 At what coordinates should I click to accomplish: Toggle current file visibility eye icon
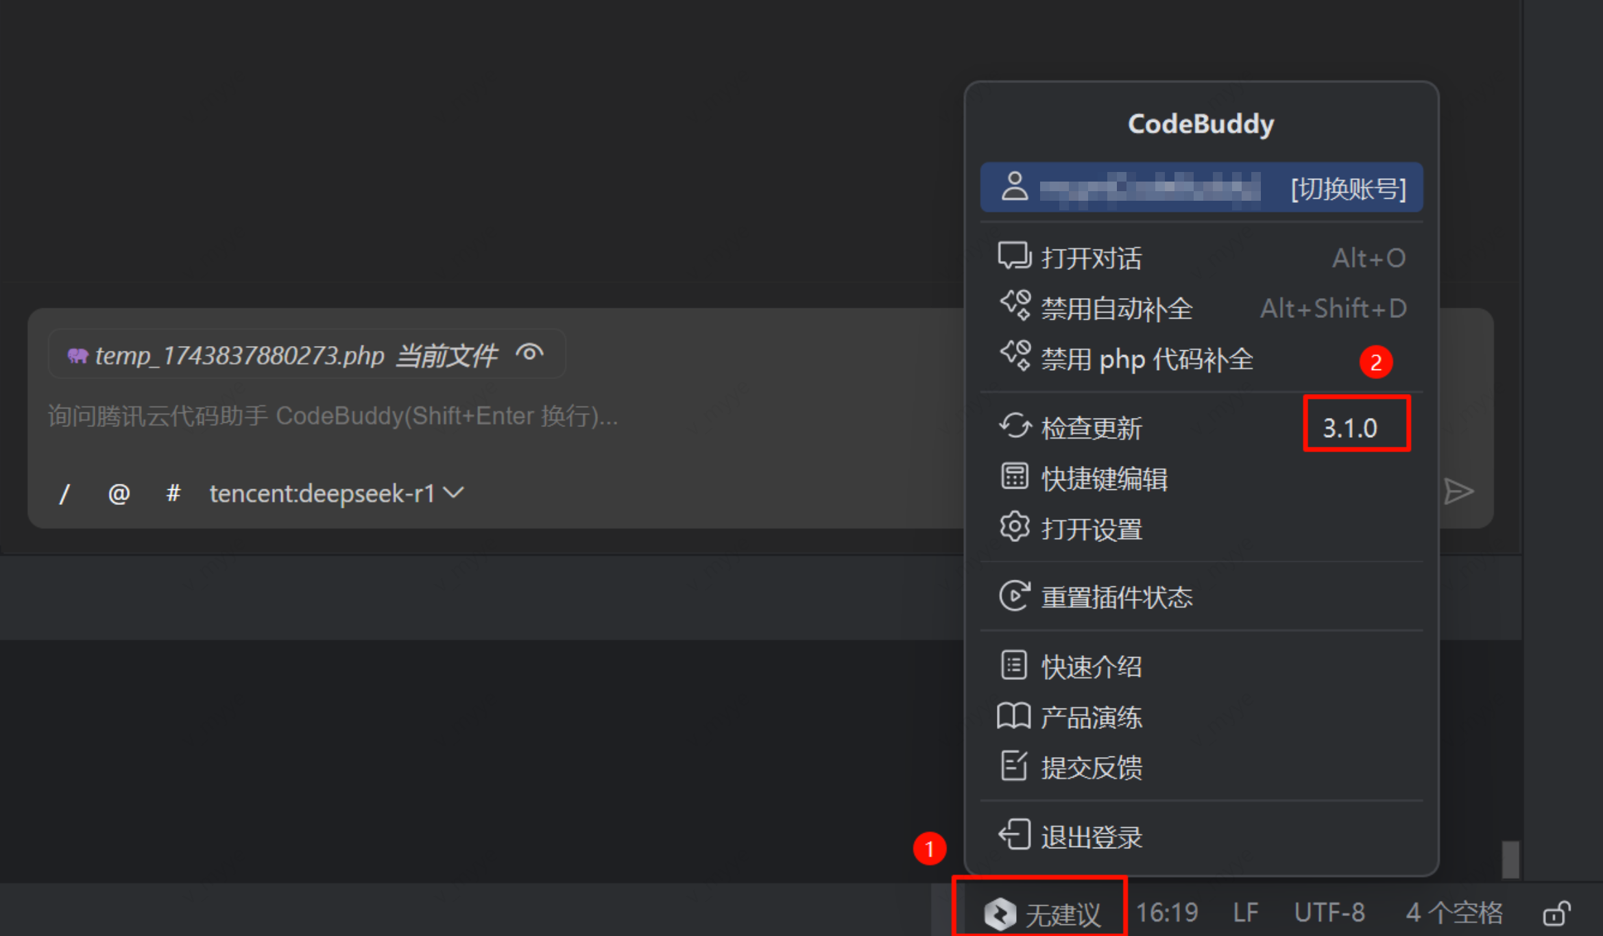(x=529, y=354)
